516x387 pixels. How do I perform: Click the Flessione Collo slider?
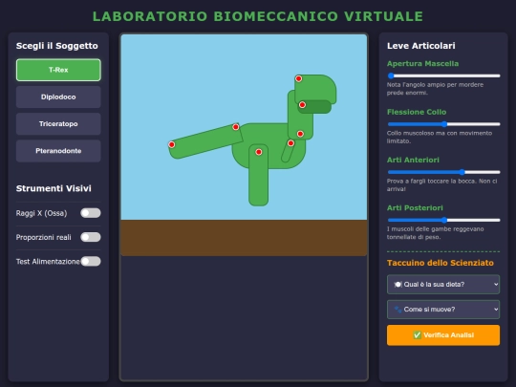coord(443,124)
